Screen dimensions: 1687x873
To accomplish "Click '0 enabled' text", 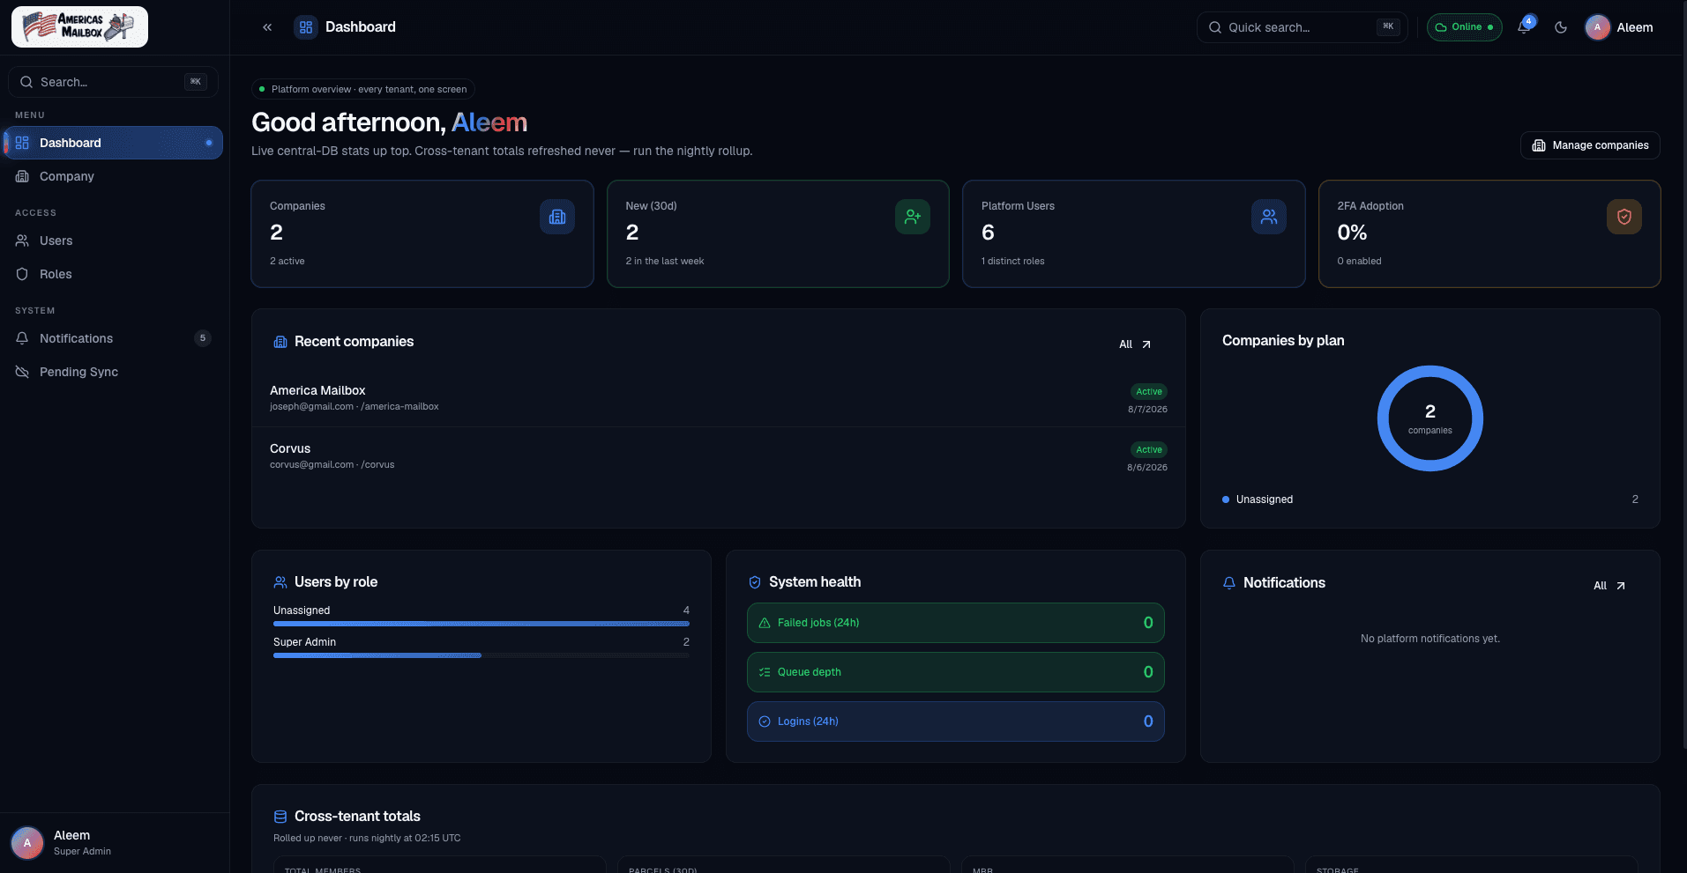I will pos(1360,262).
